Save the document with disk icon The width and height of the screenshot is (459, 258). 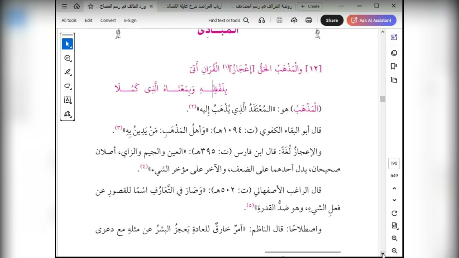pos(279,20)
